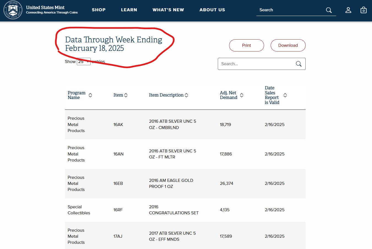Open the ABOUT US menu
Screen dimensions: 372x249
(x=212, y=10)
